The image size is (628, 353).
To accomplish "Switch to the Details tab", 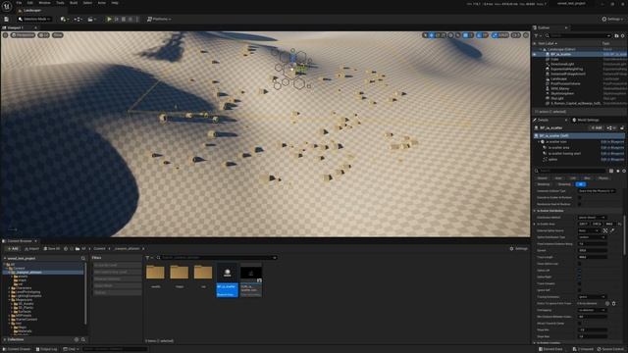I will (x=543, y=120).
